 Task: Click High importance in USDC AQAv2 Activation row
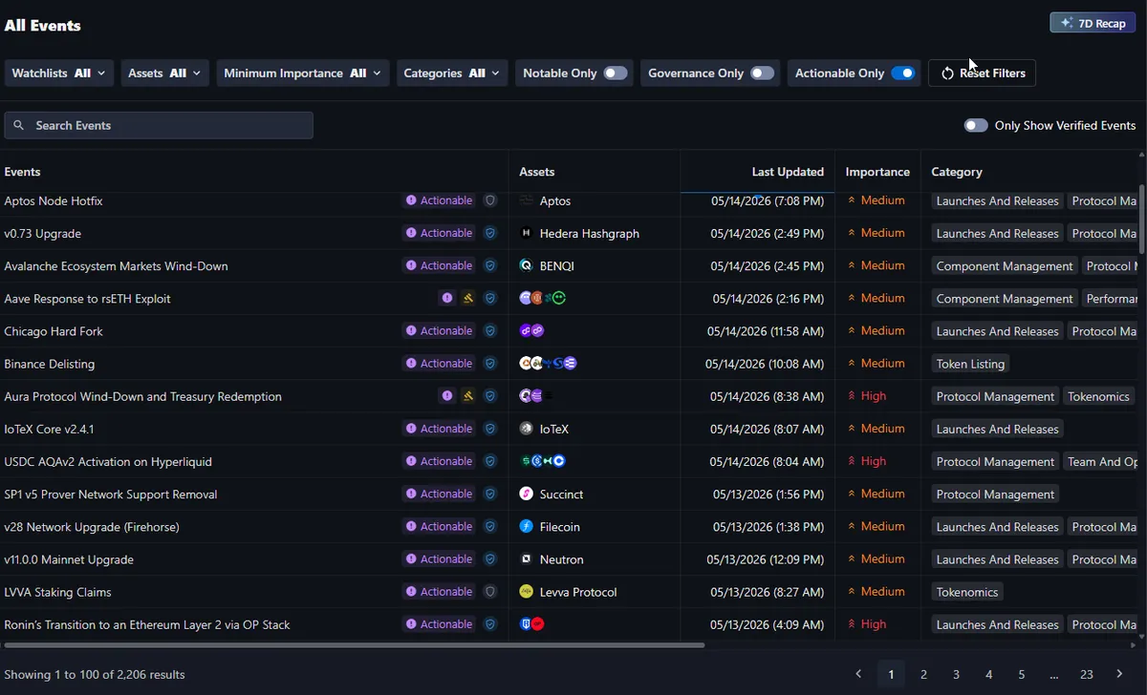(866, 461)
